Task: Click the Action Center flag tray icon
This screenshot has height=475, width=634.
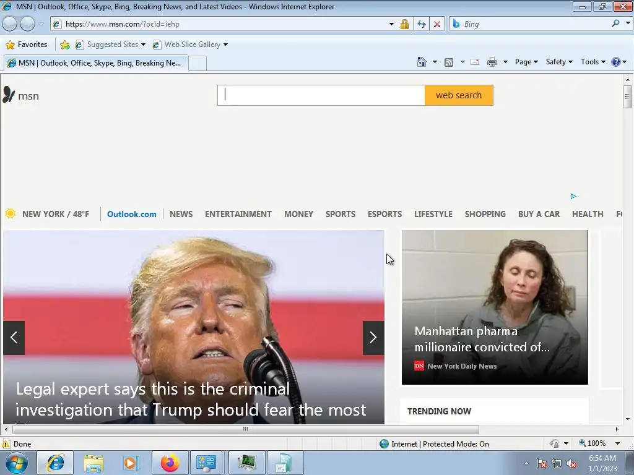Action: tap(542, 463)
